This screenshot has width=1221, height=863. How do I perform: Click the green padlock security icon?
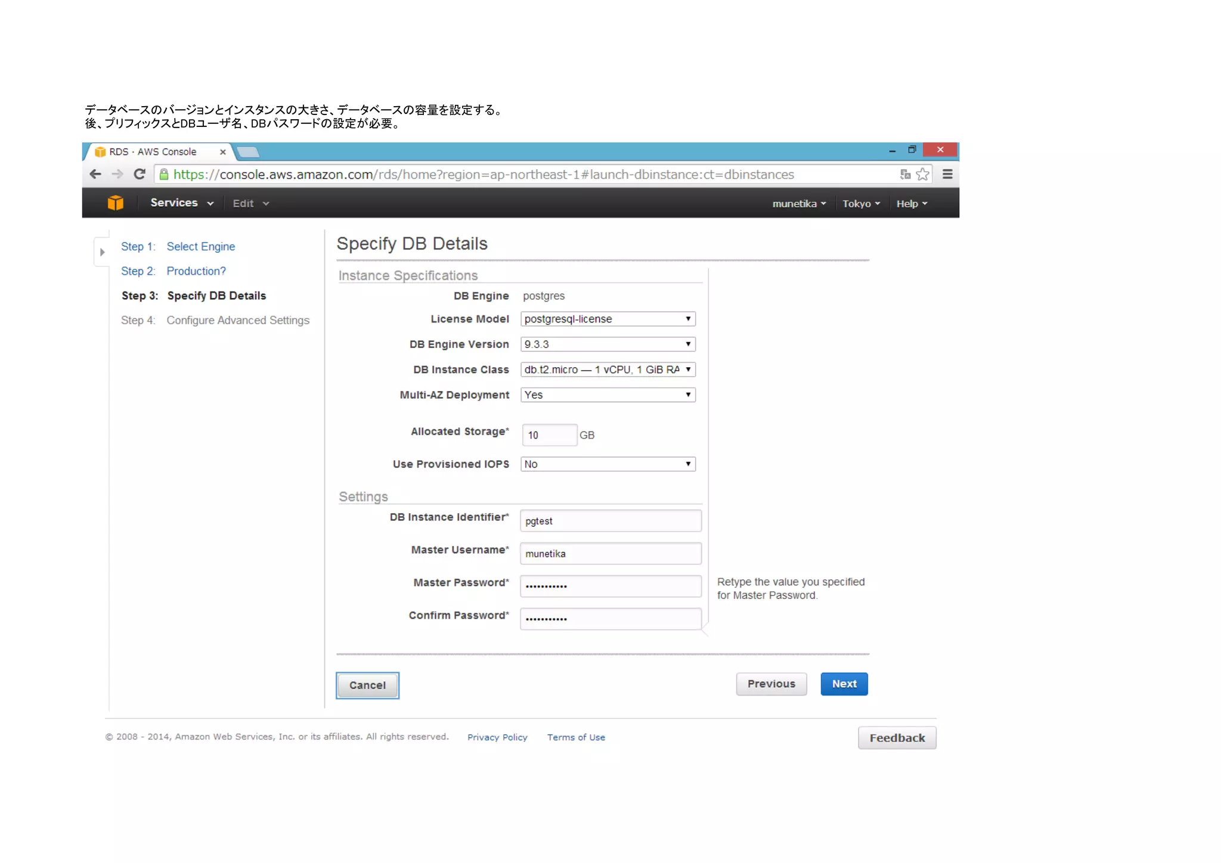click(164, 174)
